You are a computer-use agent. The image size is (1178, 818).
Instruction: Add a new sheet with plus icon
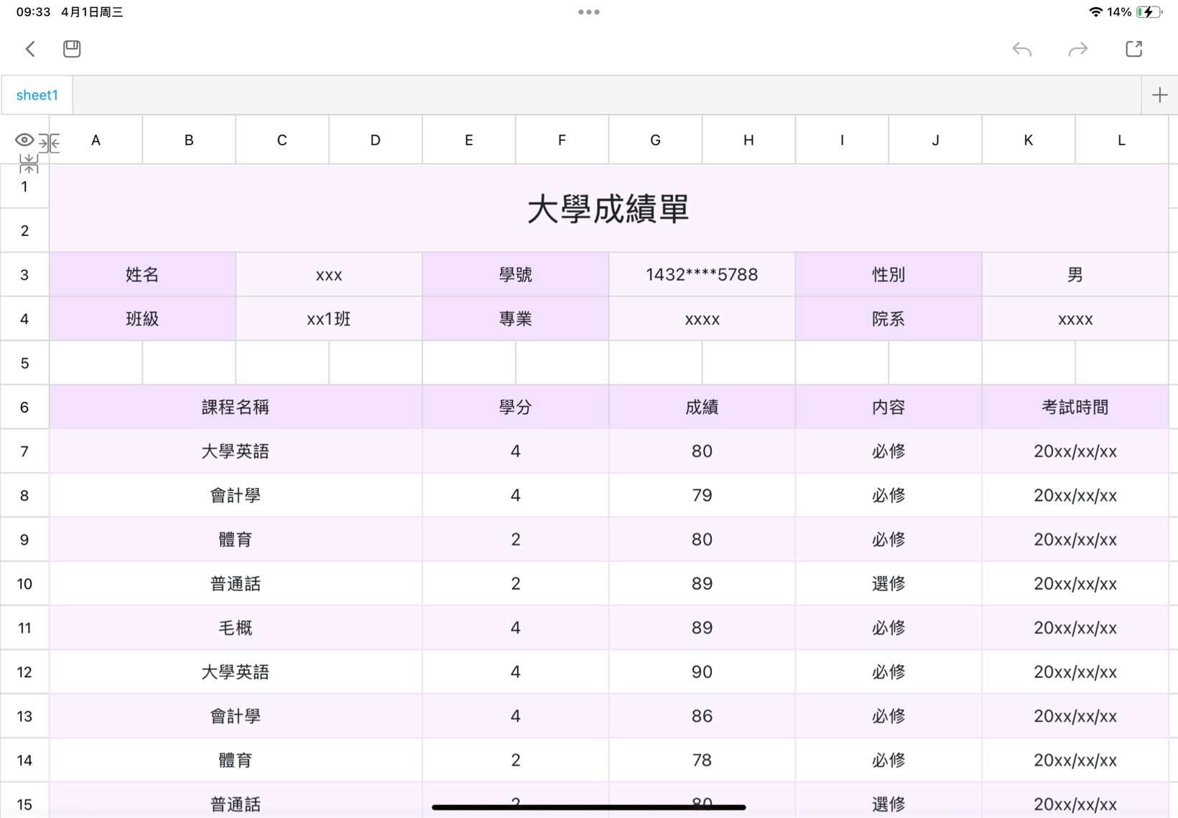coord(1159,95)
